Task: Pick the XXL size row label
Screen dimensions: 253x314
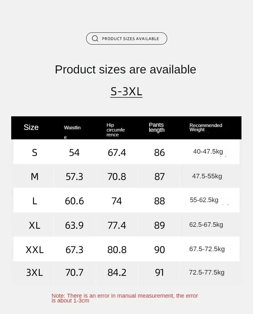Action: click(35, 250)
